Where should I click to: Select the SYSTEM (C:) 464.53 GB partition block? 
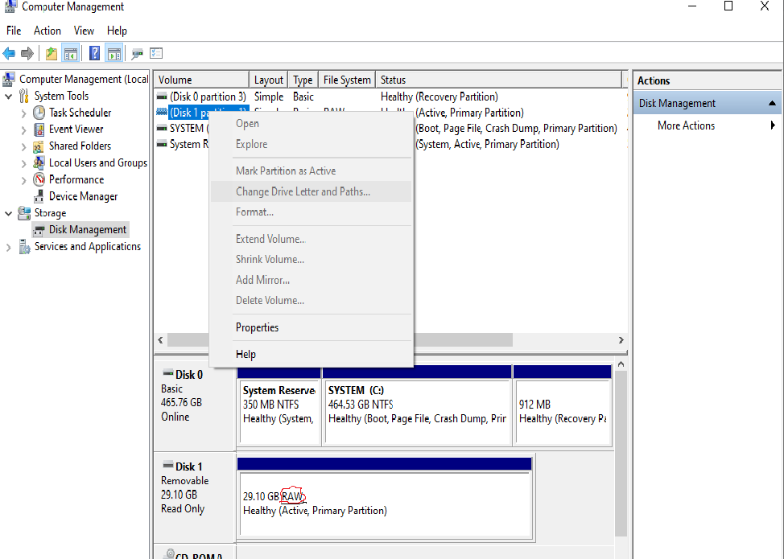click(417, 405)
